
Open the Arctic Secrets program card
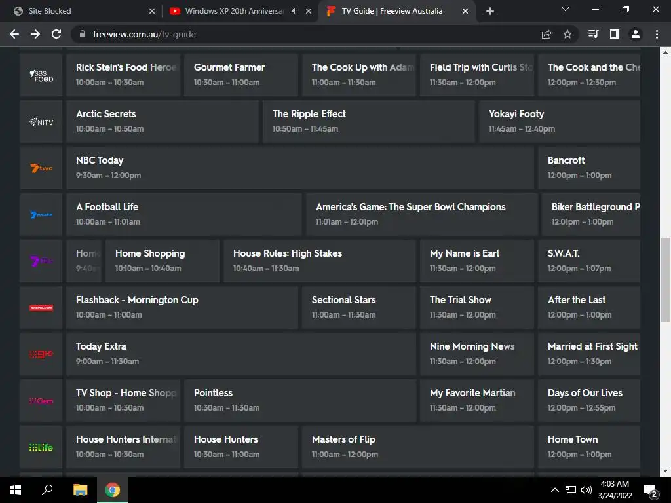coord(163,121)
